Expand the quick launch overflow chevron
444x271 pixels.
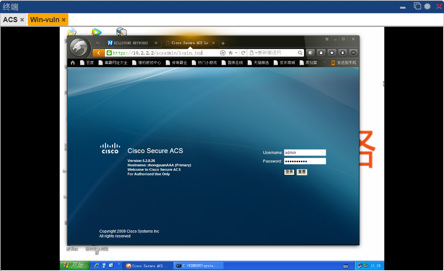119,264
